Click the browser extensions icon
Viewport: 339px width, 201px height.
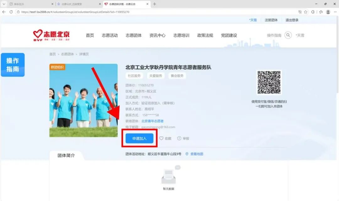(x=313, y=12)
